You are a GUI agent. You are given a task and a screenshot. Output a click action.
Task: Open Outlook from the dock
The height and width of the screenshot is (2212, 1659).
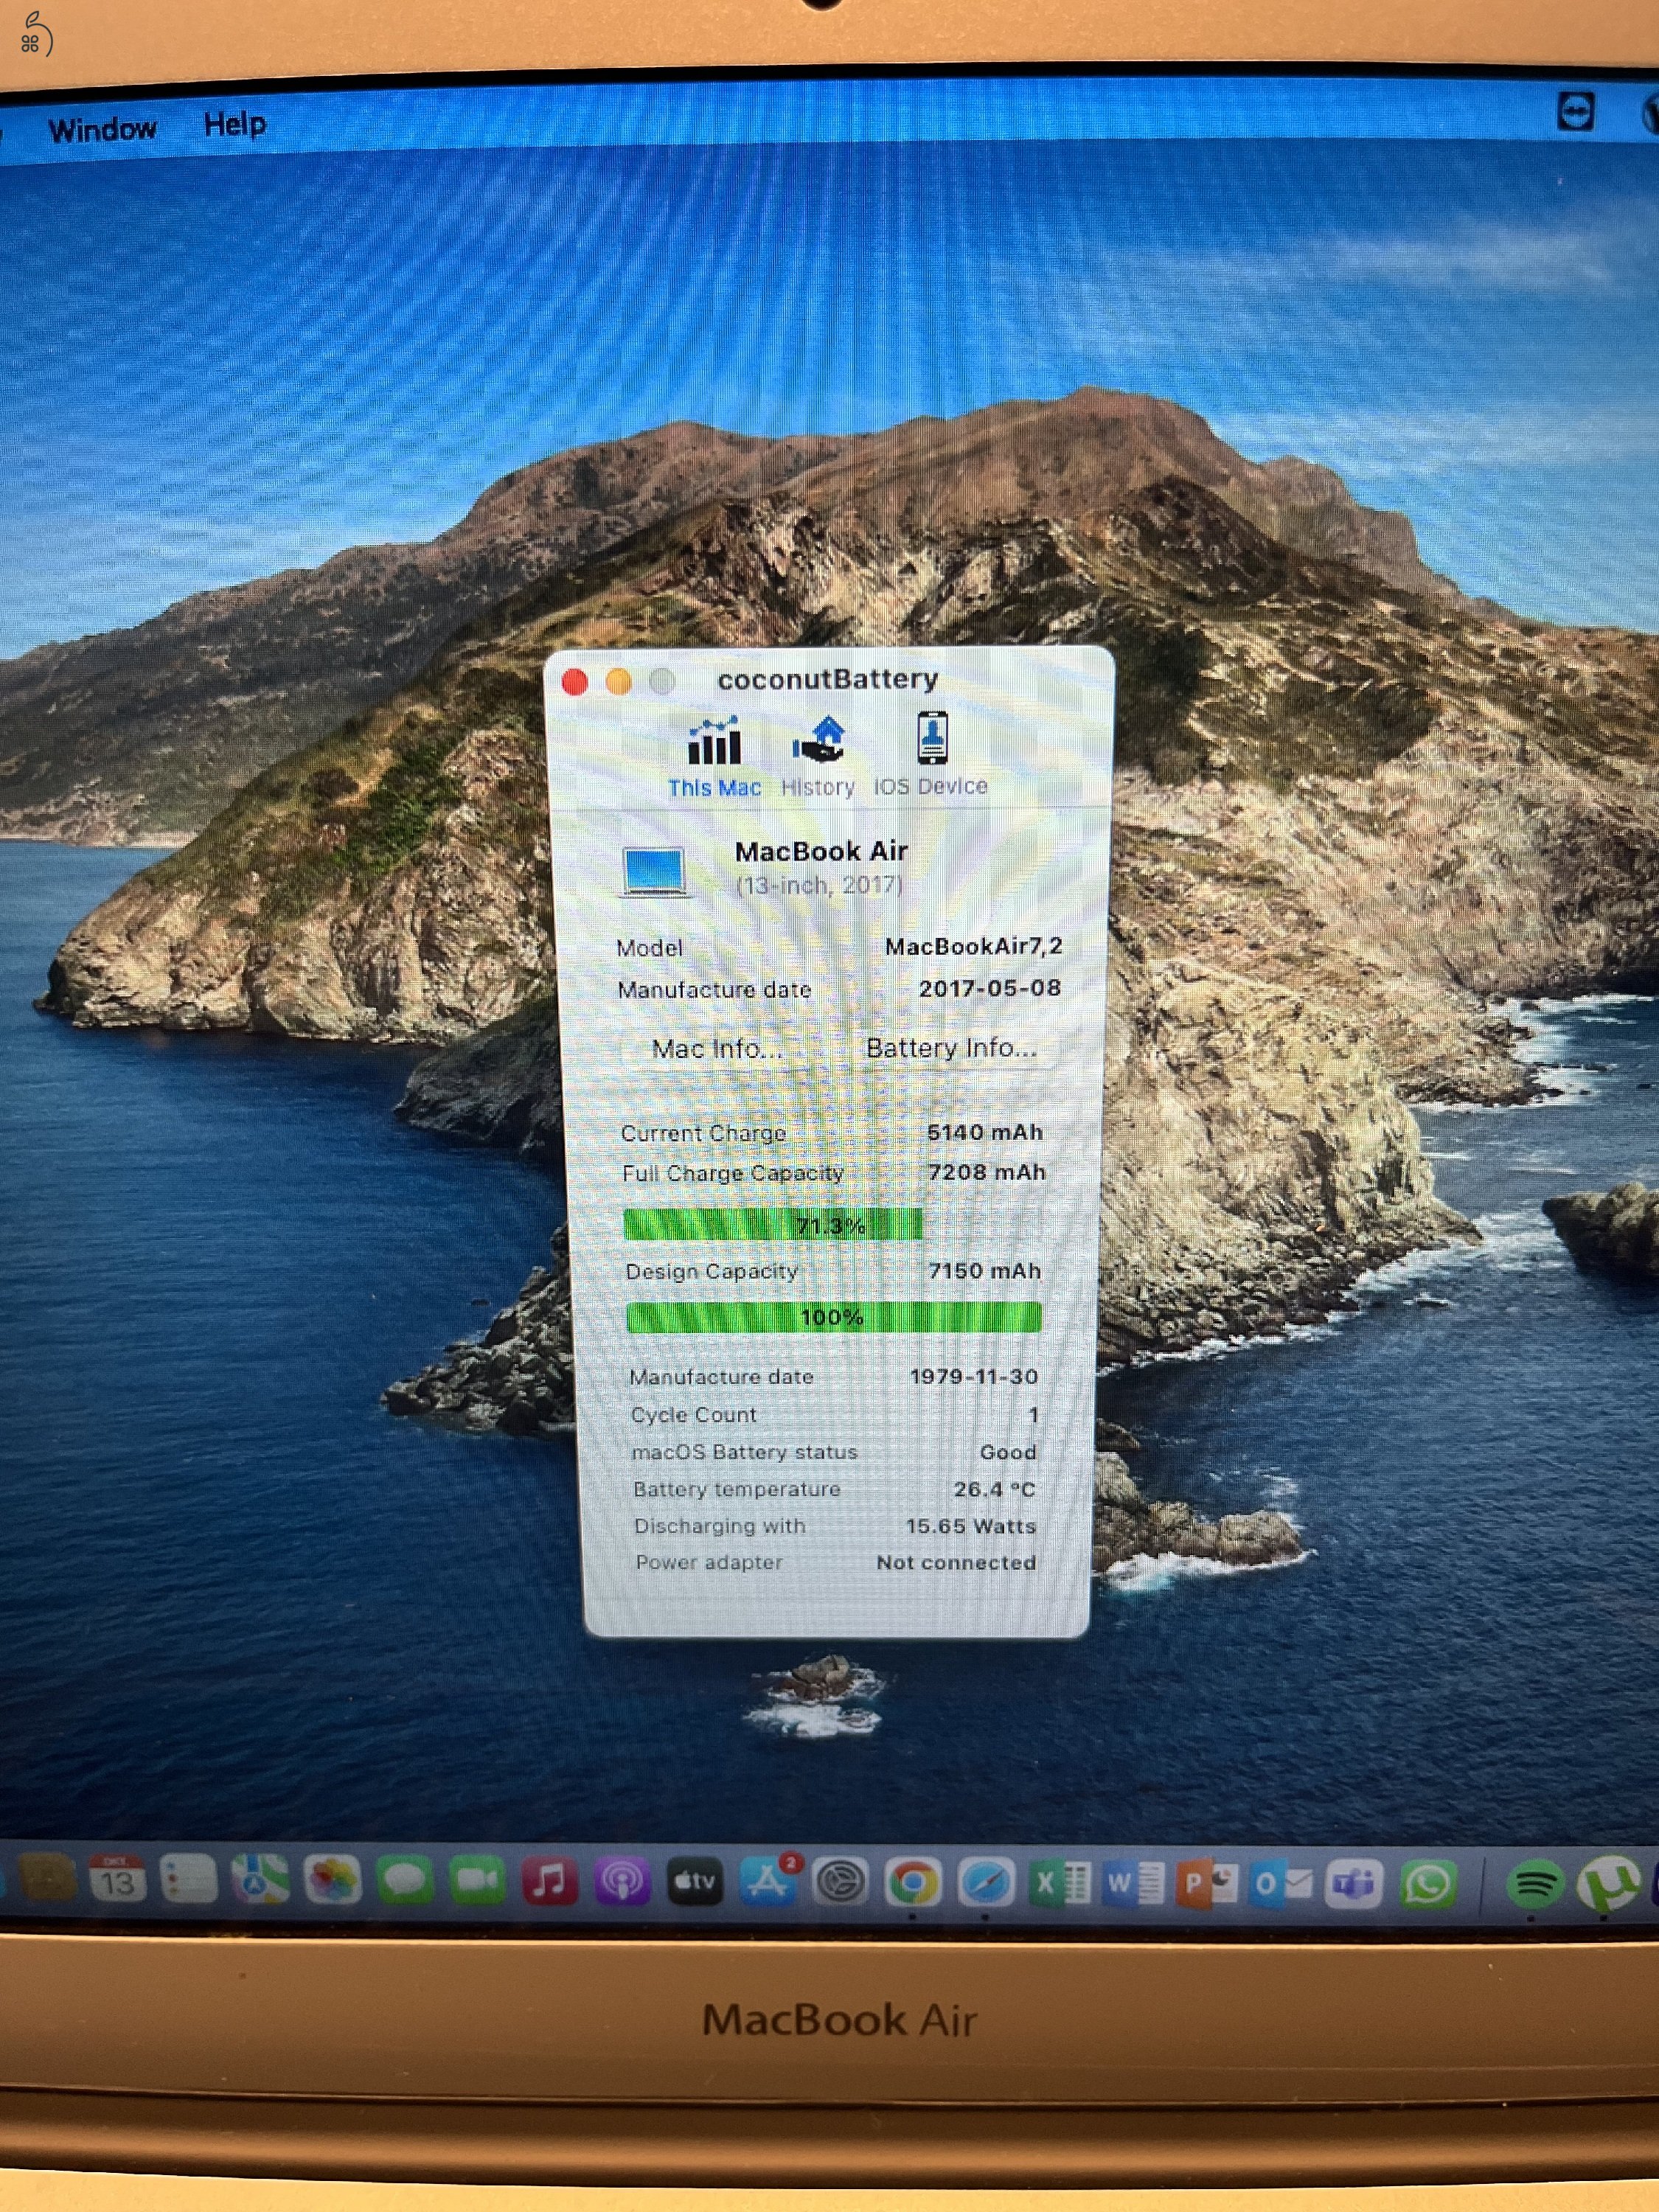pos(1281,1884)
